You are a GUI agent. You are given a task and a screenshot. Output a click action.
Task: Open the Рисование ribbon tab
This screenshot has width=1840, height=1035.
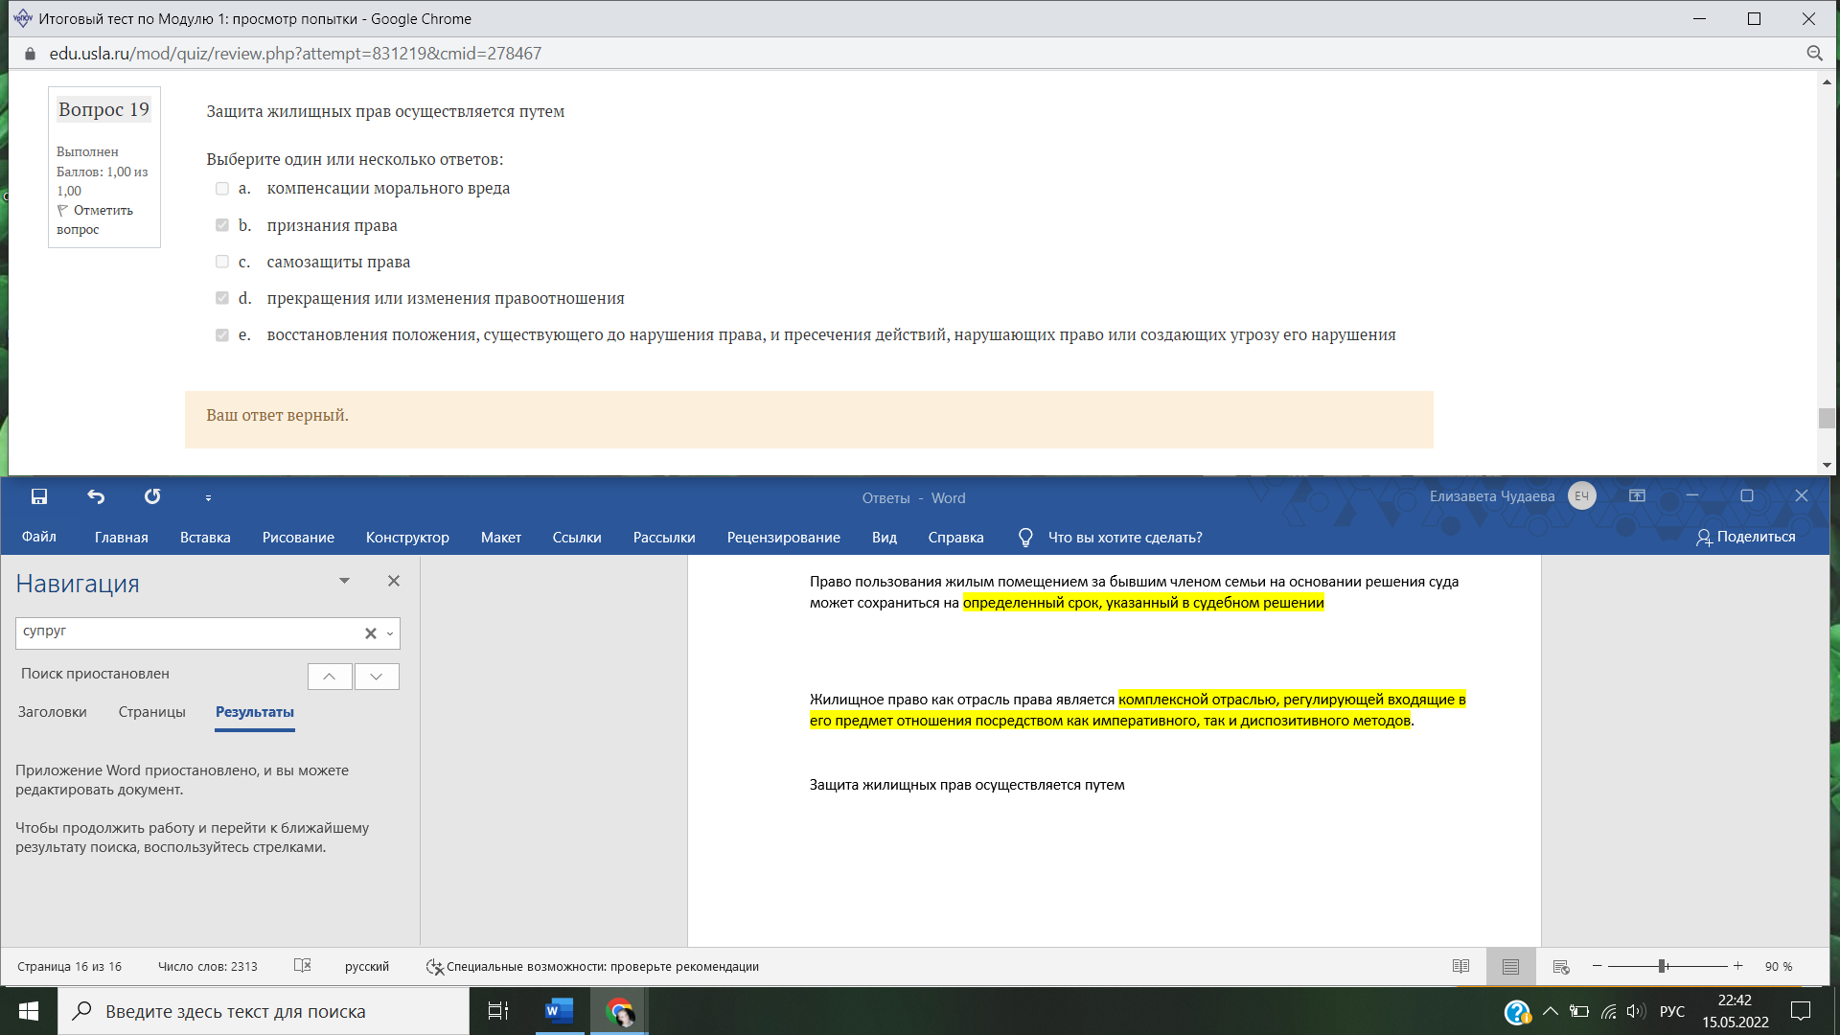298,538
